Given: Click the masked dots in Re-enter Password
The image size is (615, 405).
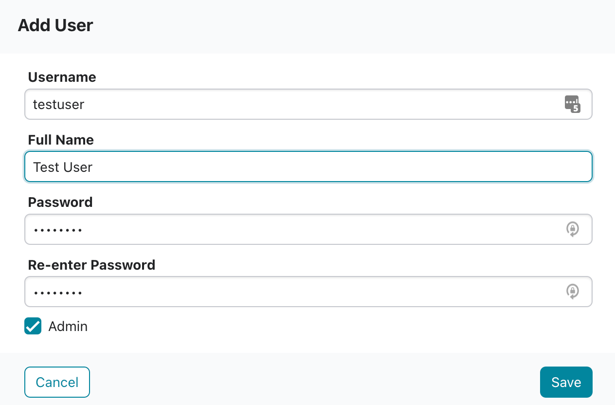Looking at the screenshot, I should (57, 292).
